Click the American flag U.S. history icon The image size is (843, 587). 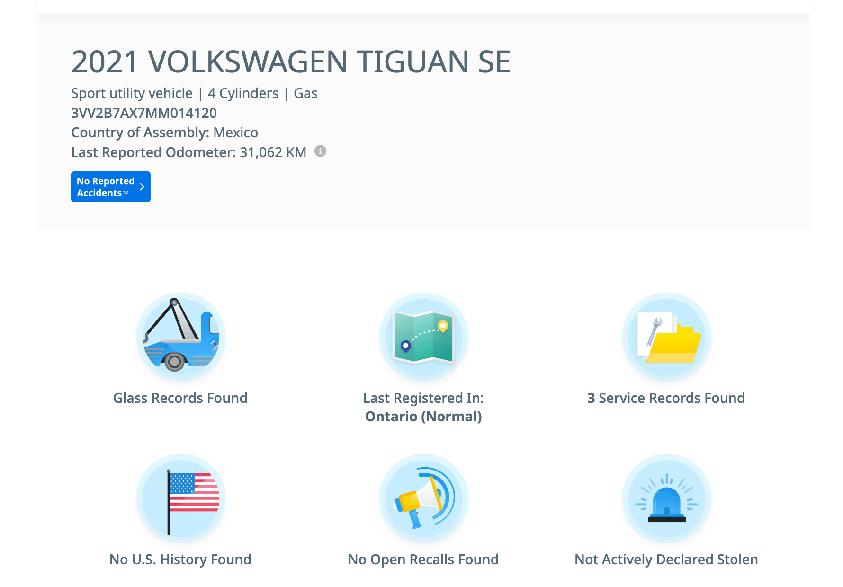pyautogui.click(x=180, y=498)
